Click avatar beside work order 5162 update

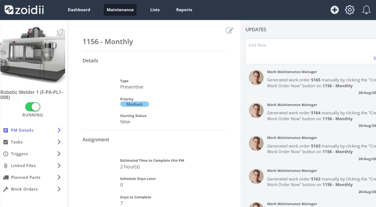pyautogui.click(x=256, y=176)
